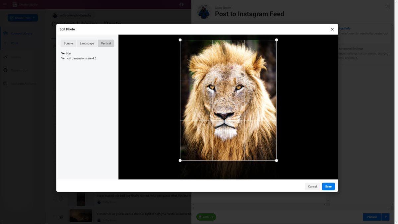This screenshot has height=224, width=398.
Task: Open the green 100% dropdown pill
Action: tap(206, 217)
